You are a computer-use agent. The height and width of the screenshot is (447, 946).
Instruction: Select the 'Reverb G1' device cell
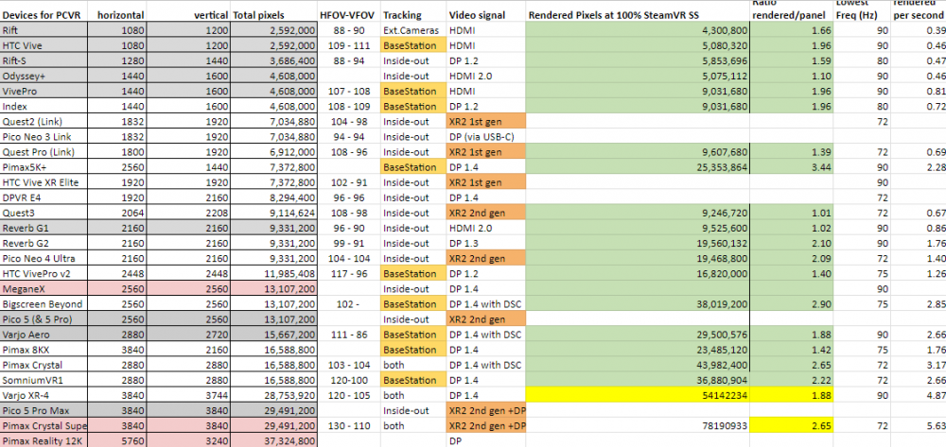[44, 228]
